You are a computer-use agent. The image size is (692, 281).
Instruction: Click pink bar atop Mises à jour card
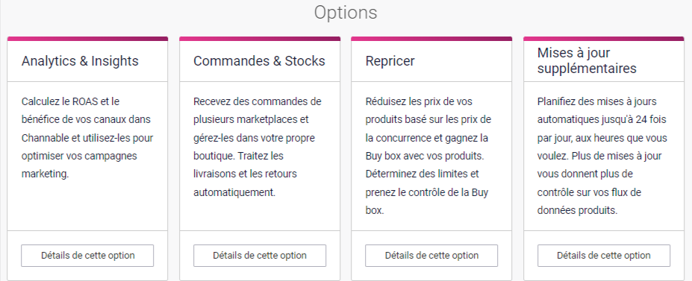pos(604,39)
